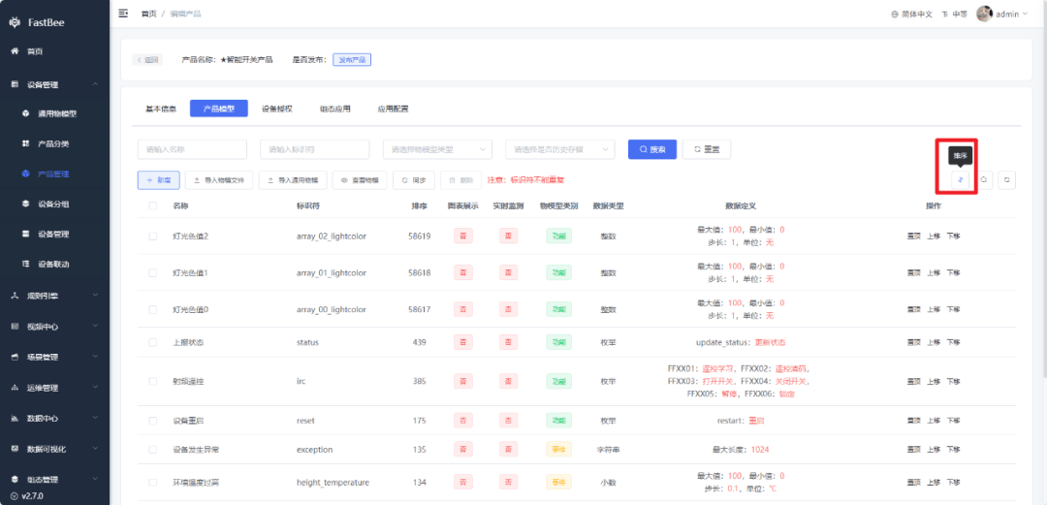Open 产品分类 via its sidebar icon
Image resolution: width=1047 pixels, height=505 pixels.
pyautogui.click(x=26, y=143)
